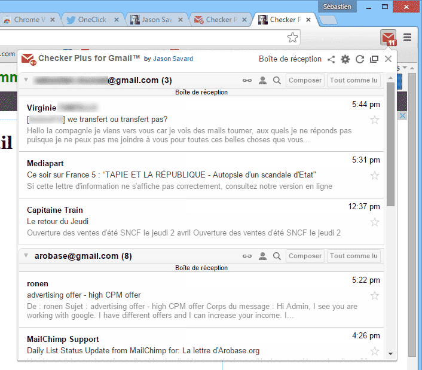Click the Boîte de réception bar under arobase@gmail.com

[x=201, y=268]
